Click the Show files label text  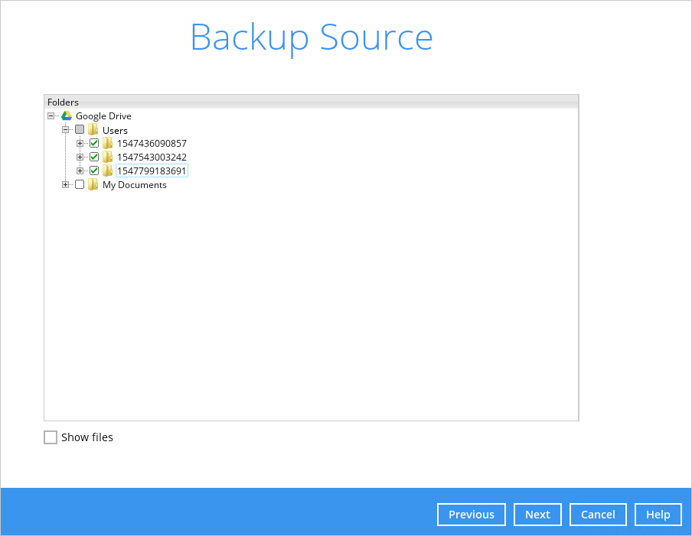pos(87,437)
